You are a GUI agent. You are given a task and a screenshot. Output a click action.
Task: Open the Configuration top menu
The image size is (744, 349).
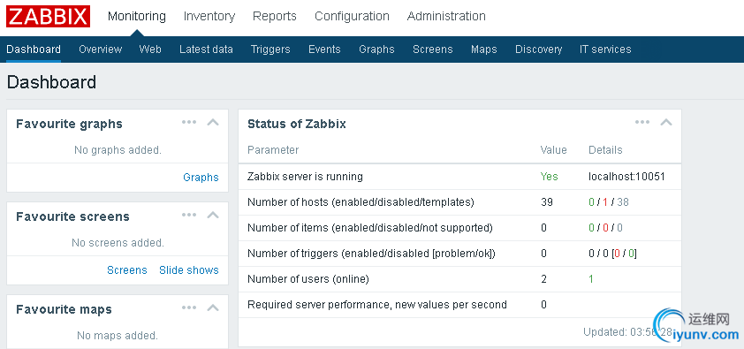(x=352, y=16)
